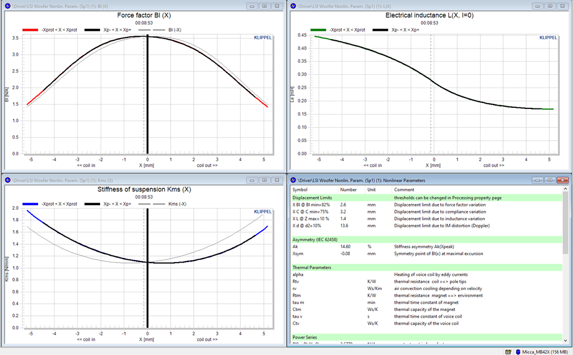Image resolution: width=573 pixels, height=355 pixels.
Task: Click the green legend line in inductance chart
Action: [x=318, y=30]
